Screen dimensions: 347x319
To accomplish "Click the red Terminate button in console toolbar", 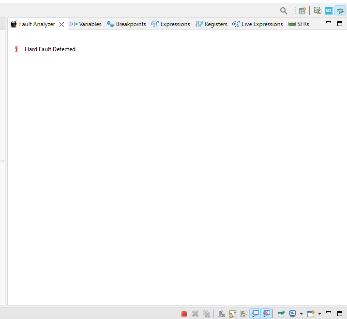I will pos(184,314).
